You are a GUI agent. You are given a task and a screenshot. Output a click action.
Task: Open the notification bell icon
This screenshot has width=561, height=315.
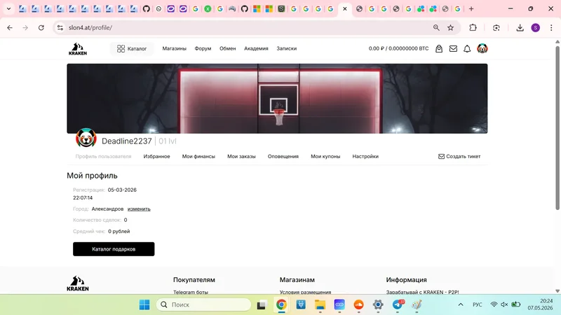pos(467,48)
